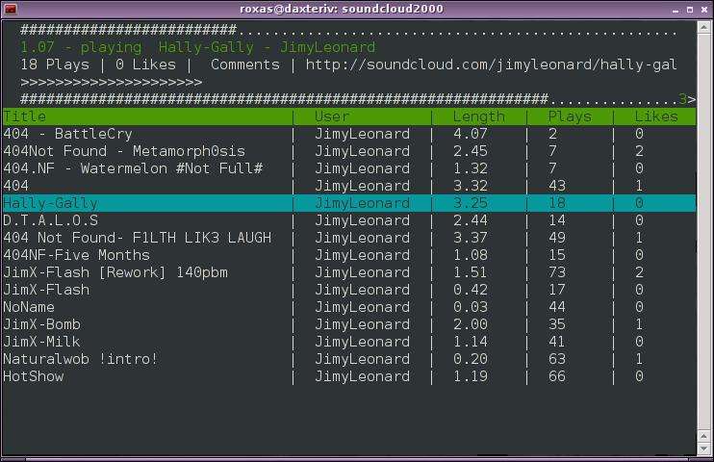Click the scrollbar up arrow near bottom
Viewport: 714px width, 462px height.
click(x=703, y=436)
